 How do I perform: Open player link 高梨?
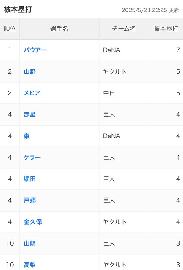click(x=30, y=265)
